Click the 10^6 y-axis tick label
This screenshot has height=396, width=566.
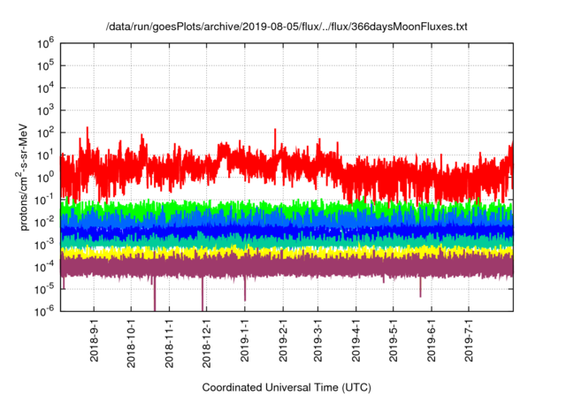(x=46, y=44)
